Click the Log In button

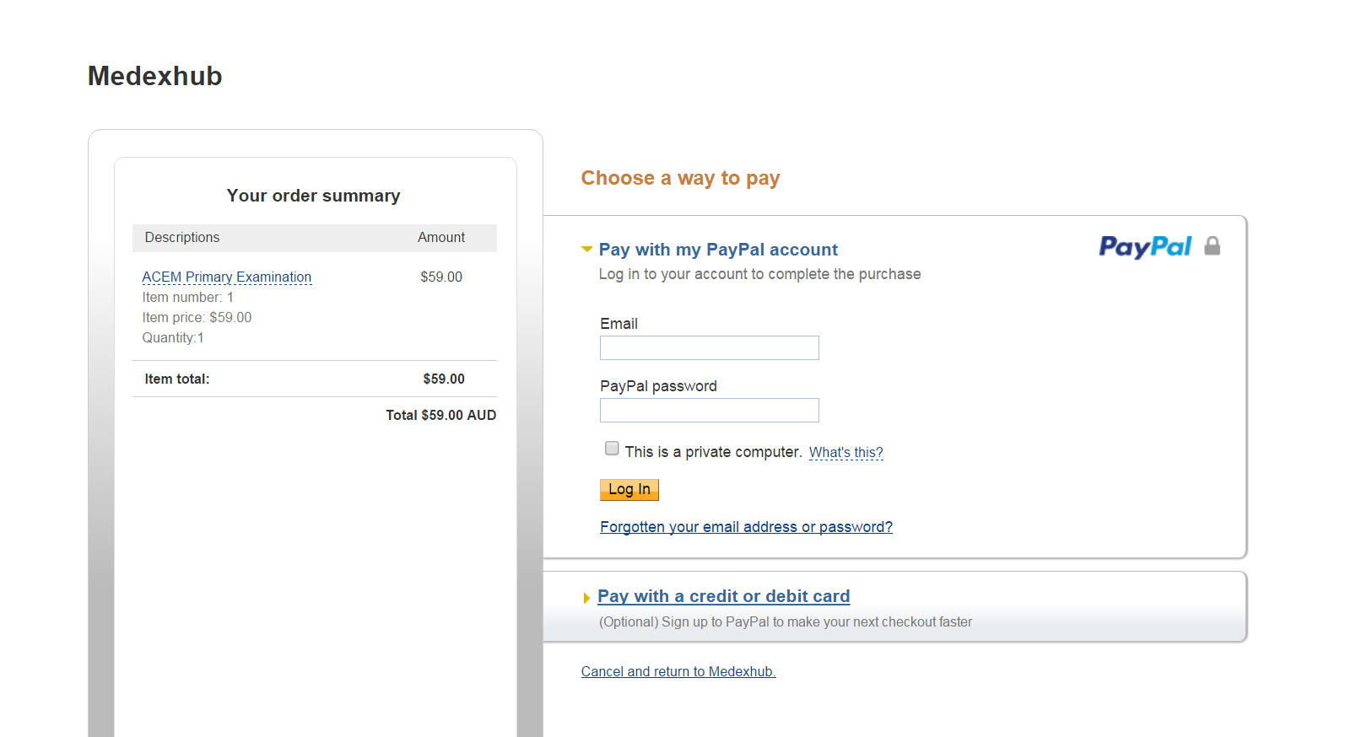(629, 490)
